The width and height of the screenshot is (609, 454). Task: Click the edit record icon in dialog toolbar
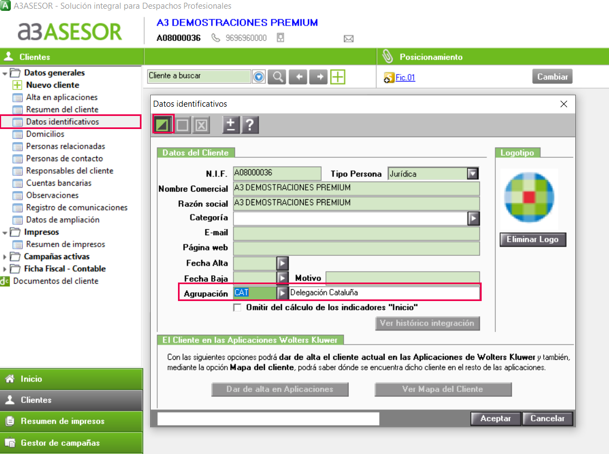162,125
